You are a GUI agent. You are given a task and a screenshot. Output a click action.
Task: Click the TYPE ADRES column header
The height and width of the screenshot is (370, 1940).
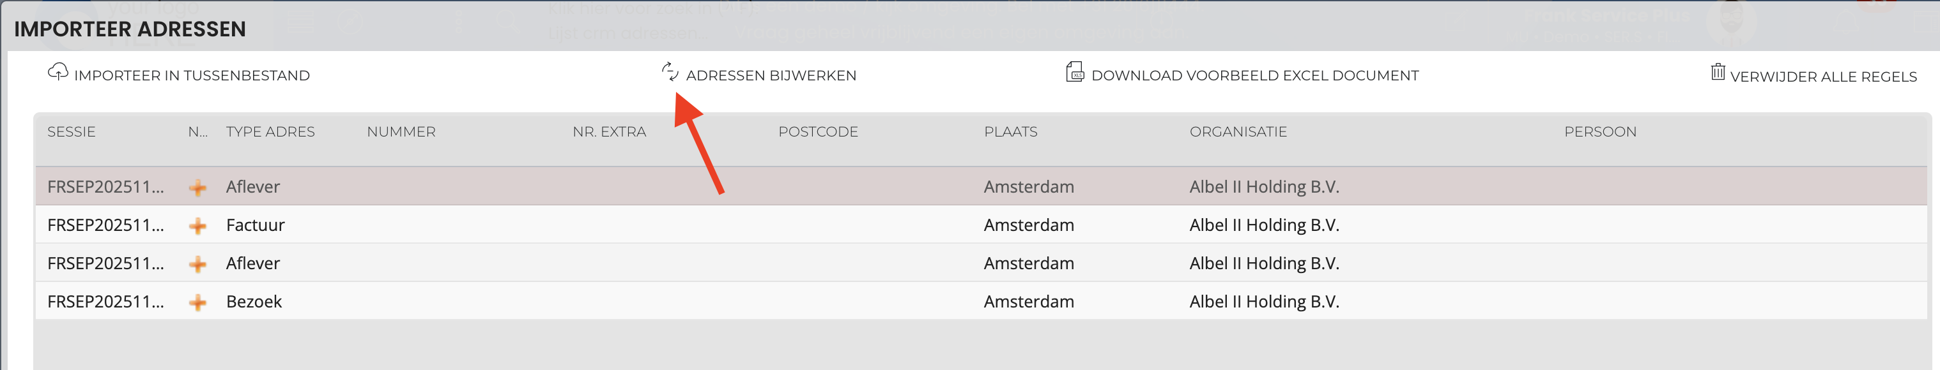[x=270, y=131]
